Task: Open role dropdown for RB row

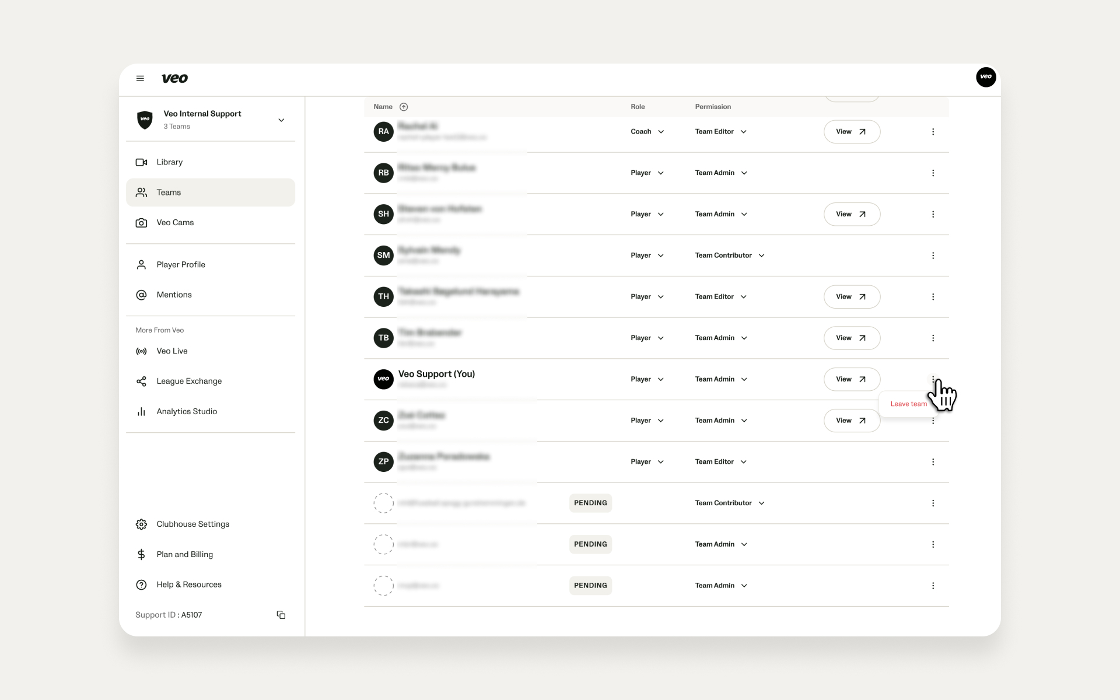Action: pyautogui.click(x=647, y=173)
